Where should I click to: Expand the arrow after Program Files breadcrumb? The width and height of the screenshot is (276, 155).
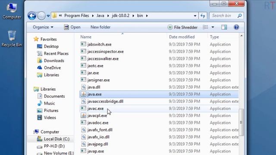pos(93,16)
